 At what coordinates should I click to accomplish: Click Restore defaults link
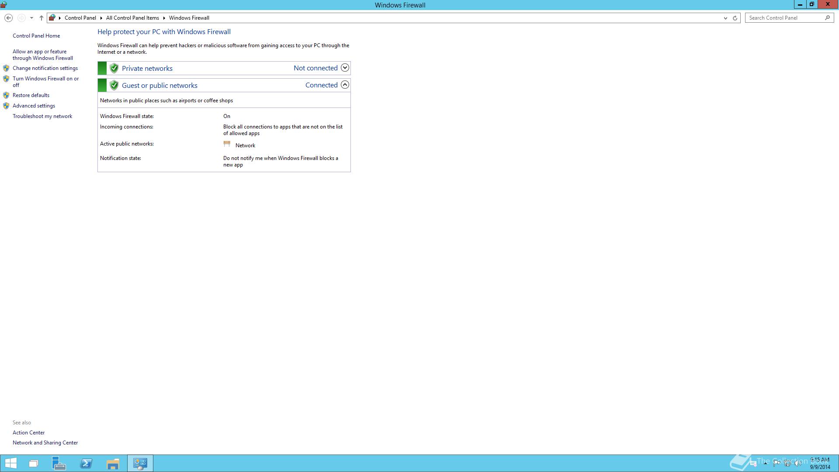tap(31, 95)
